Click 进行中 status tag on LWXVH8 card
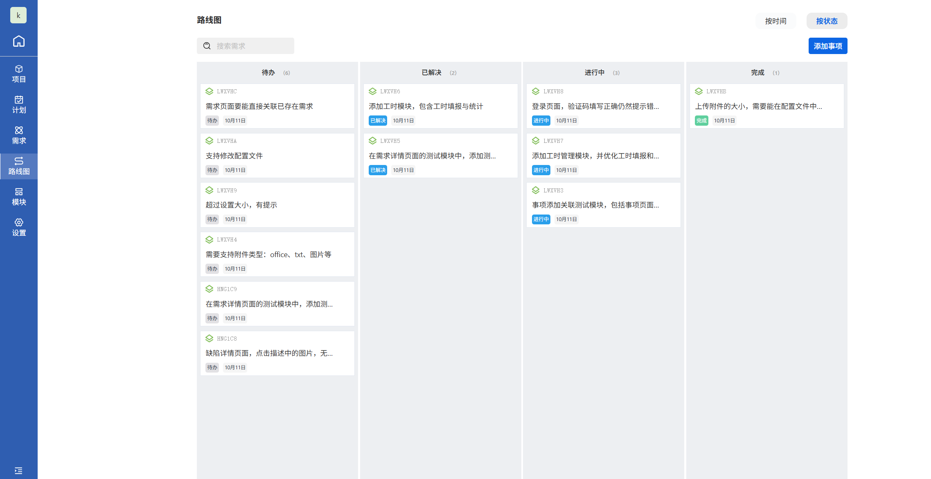The height and width of the screenshot is (479, 931). click(x=541, y=120)
